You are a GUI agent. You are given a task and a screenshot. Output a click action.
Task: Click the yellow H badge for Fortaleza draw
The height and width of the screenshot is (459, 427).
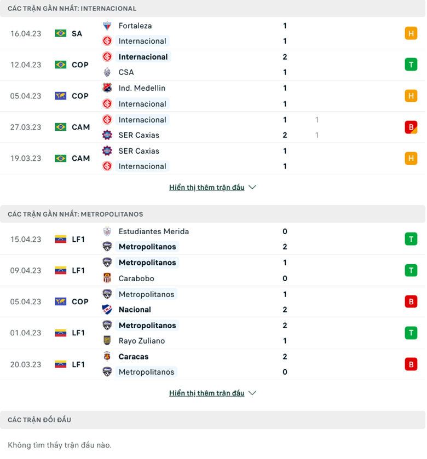[x=411, y=33]
